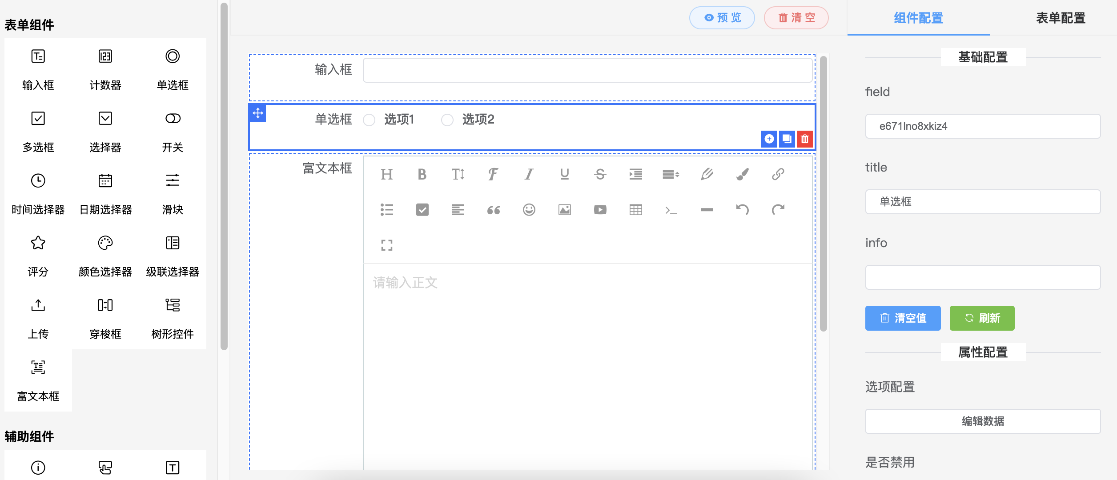Click the red delete icon on radio row
The image size is (1117, 480).
(804, 139)
